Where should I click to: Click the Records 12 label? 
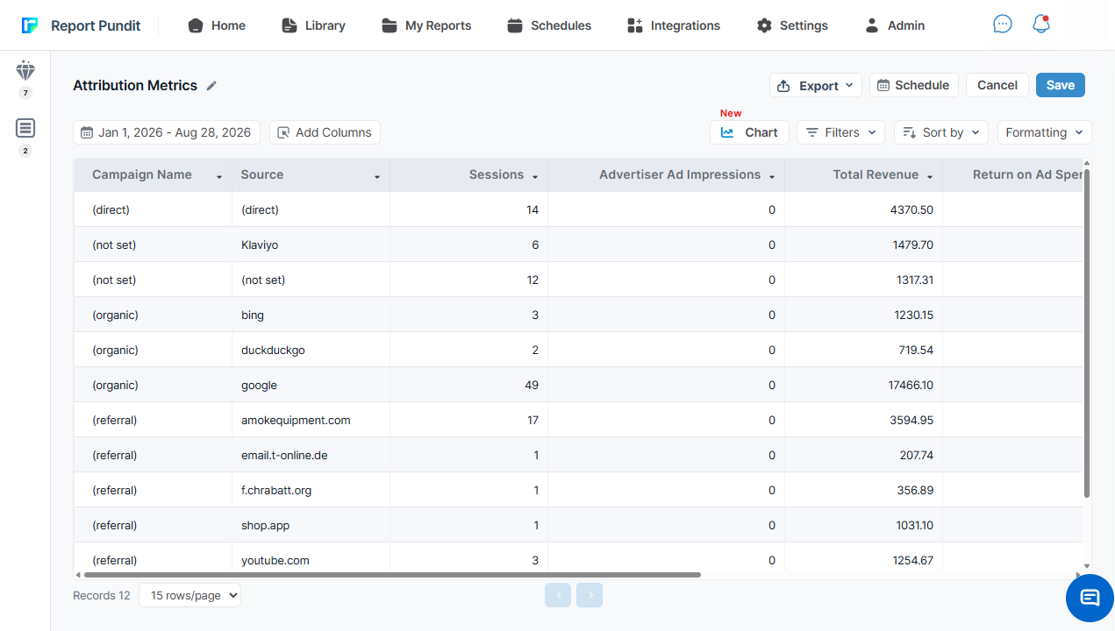(x=102, y=595)
